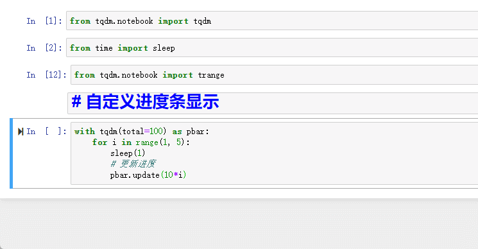This screenshot has height=249, width=478.
Task: Click the word 'trange' in cell 12
Action: click(x=211, y=75)
